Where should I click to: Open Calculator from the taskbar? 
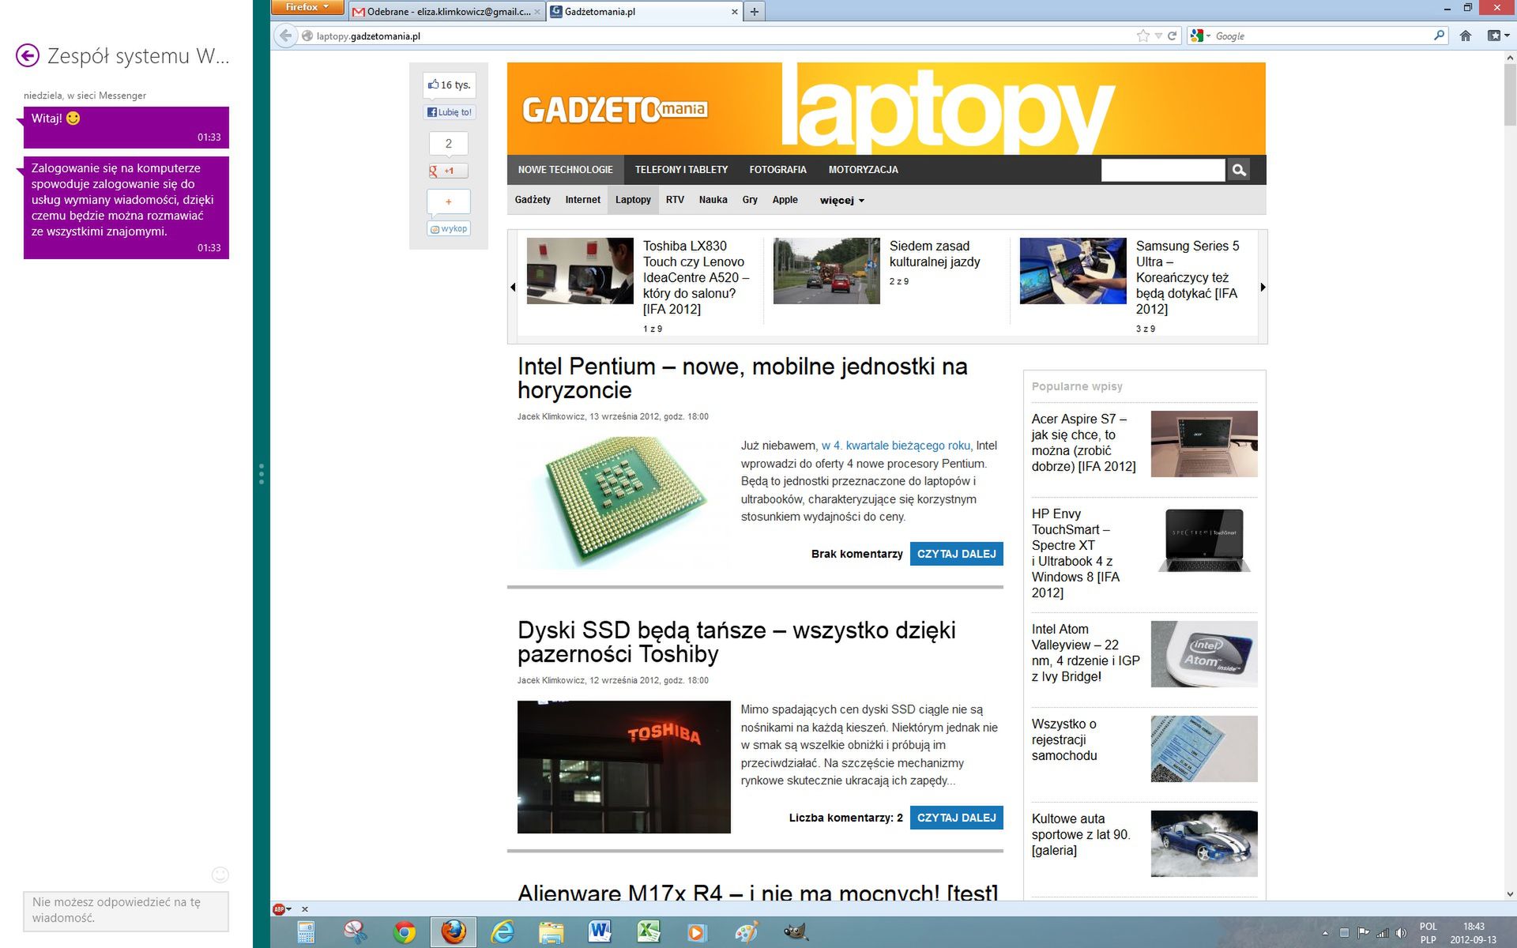[x=306, y=932]
